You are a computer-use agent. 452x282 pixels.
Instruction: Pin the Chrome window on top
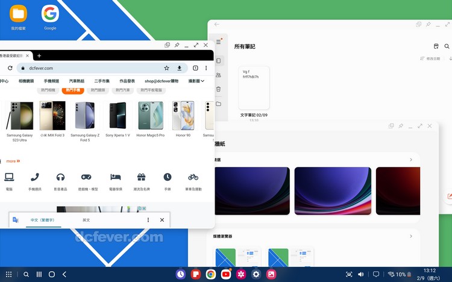click(x=177, y=45)
